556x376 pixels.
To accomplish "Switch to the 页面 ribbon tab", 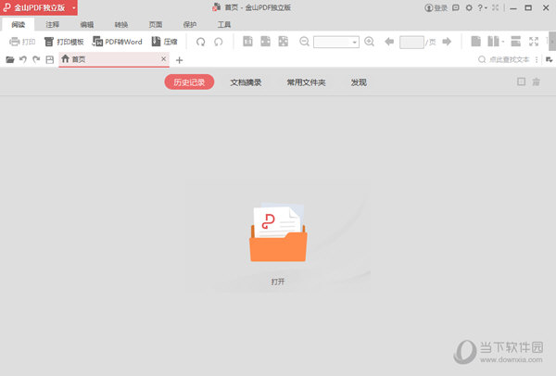I will coord(156,24).
